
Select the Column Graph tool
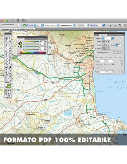coord(10,73)
